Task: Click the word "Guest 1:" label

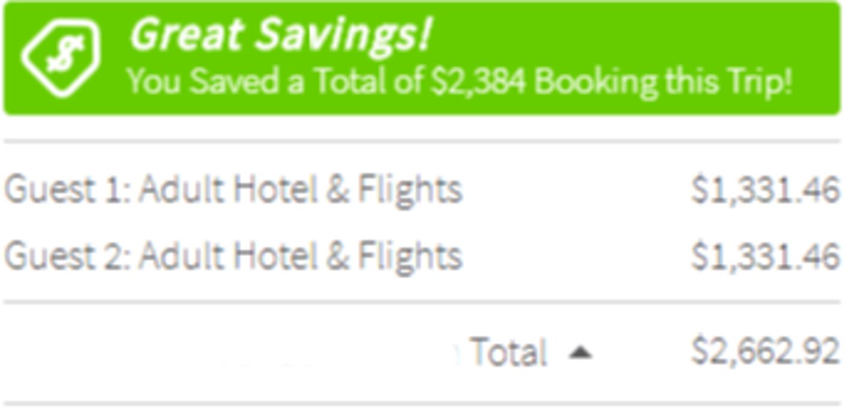Action: 67,190
